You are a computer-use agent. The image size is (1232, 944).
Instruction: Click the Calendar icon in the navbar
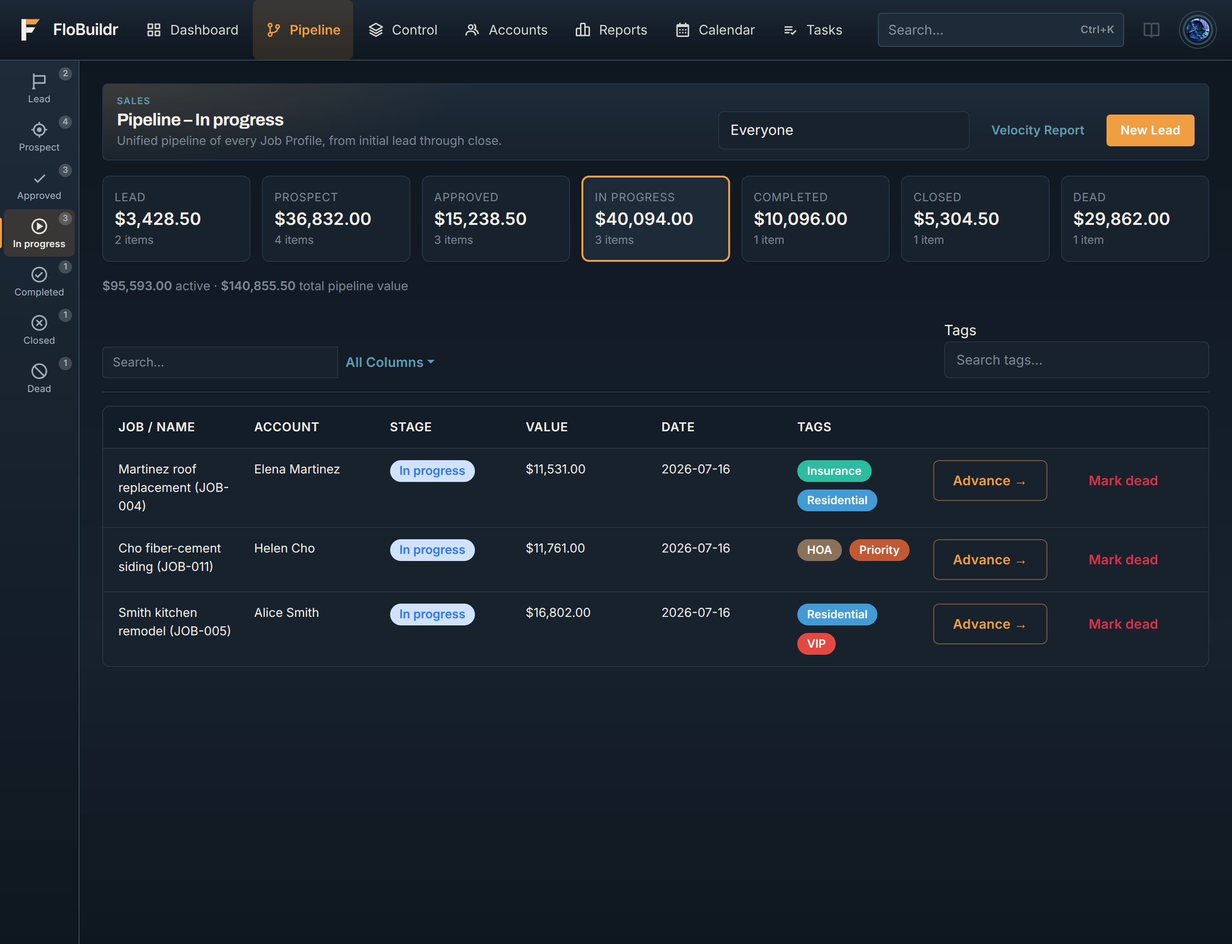point(682,30)
